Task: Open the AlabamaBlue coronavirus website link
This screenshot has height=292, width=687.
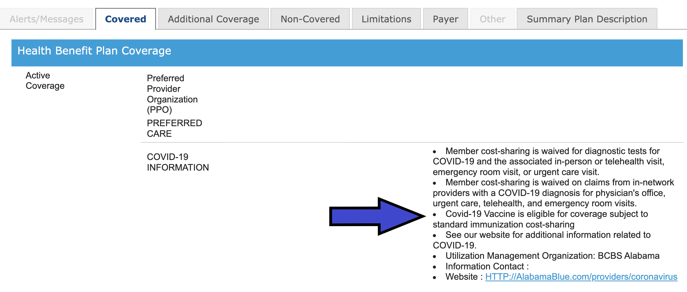Action: click(x=581, y=277)
